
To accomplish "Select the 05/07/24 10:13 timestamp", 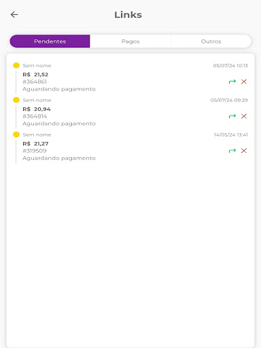I will [230, 65].
